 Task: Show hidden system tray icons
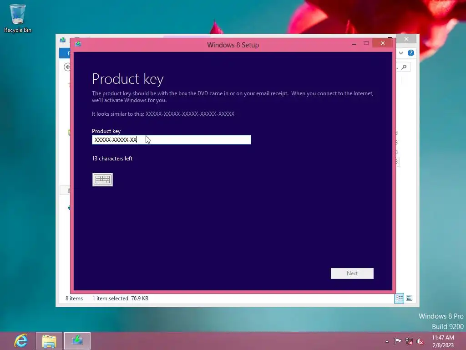(x=387, y=341)
